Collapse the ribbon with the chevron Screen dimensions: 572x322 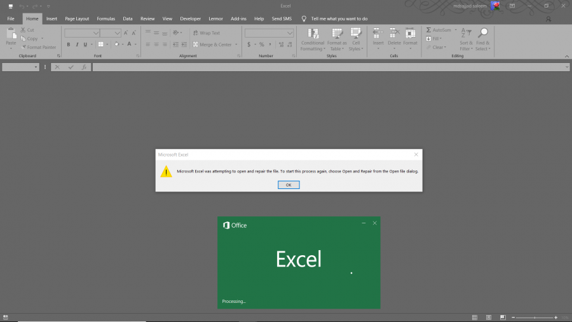566,56
